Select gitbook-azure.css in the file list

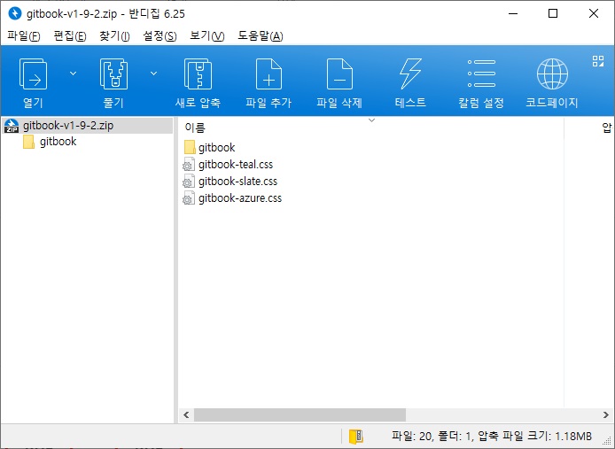(240, 198)
